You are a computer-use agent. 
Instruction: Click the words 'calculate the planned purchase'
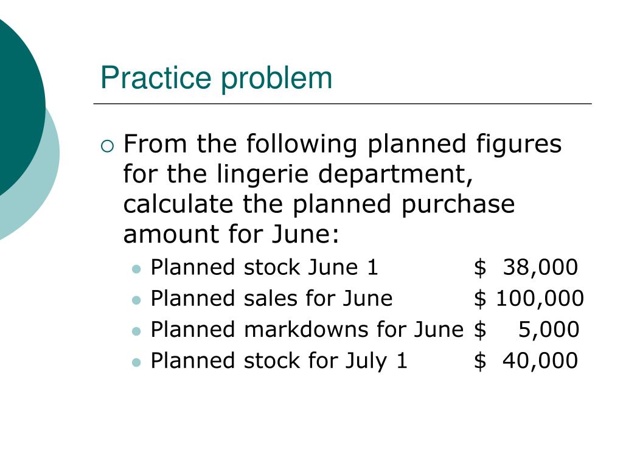pos(319,204)
